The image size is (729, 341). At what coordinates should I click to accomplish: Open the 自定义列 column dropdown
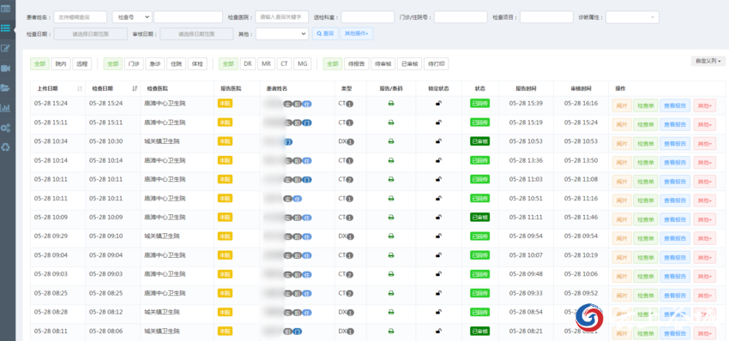click(708, 61)
